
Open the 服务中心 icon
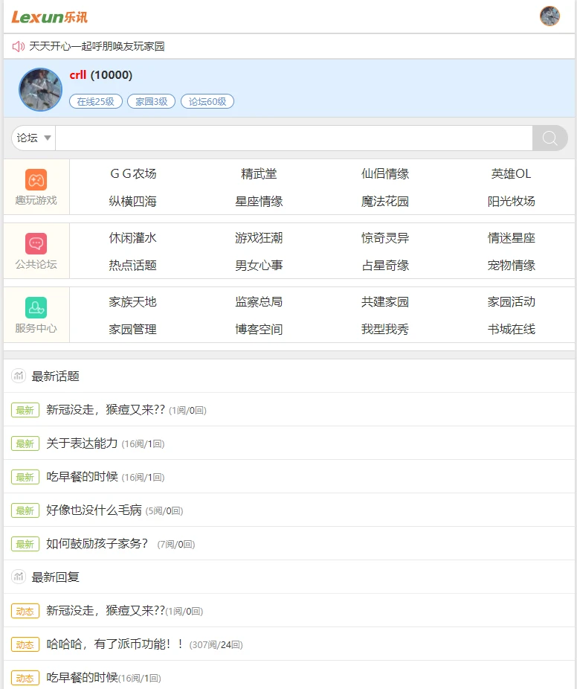[x=36, y=307]
